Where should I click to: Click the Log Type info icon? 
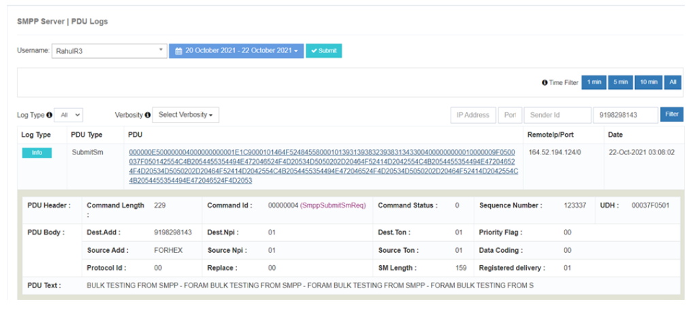49,115
